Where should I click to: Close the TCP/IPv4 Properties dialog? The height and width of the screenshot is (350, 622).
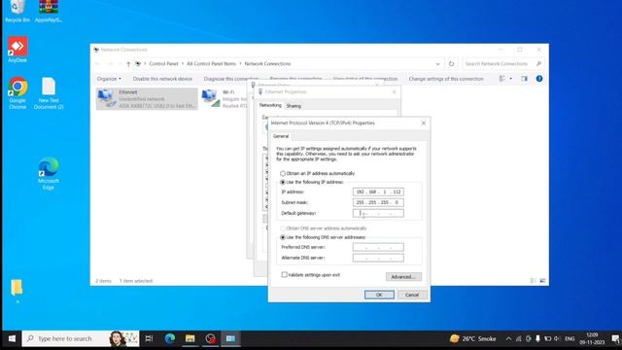pyautogui.click(x=424, y=123)
